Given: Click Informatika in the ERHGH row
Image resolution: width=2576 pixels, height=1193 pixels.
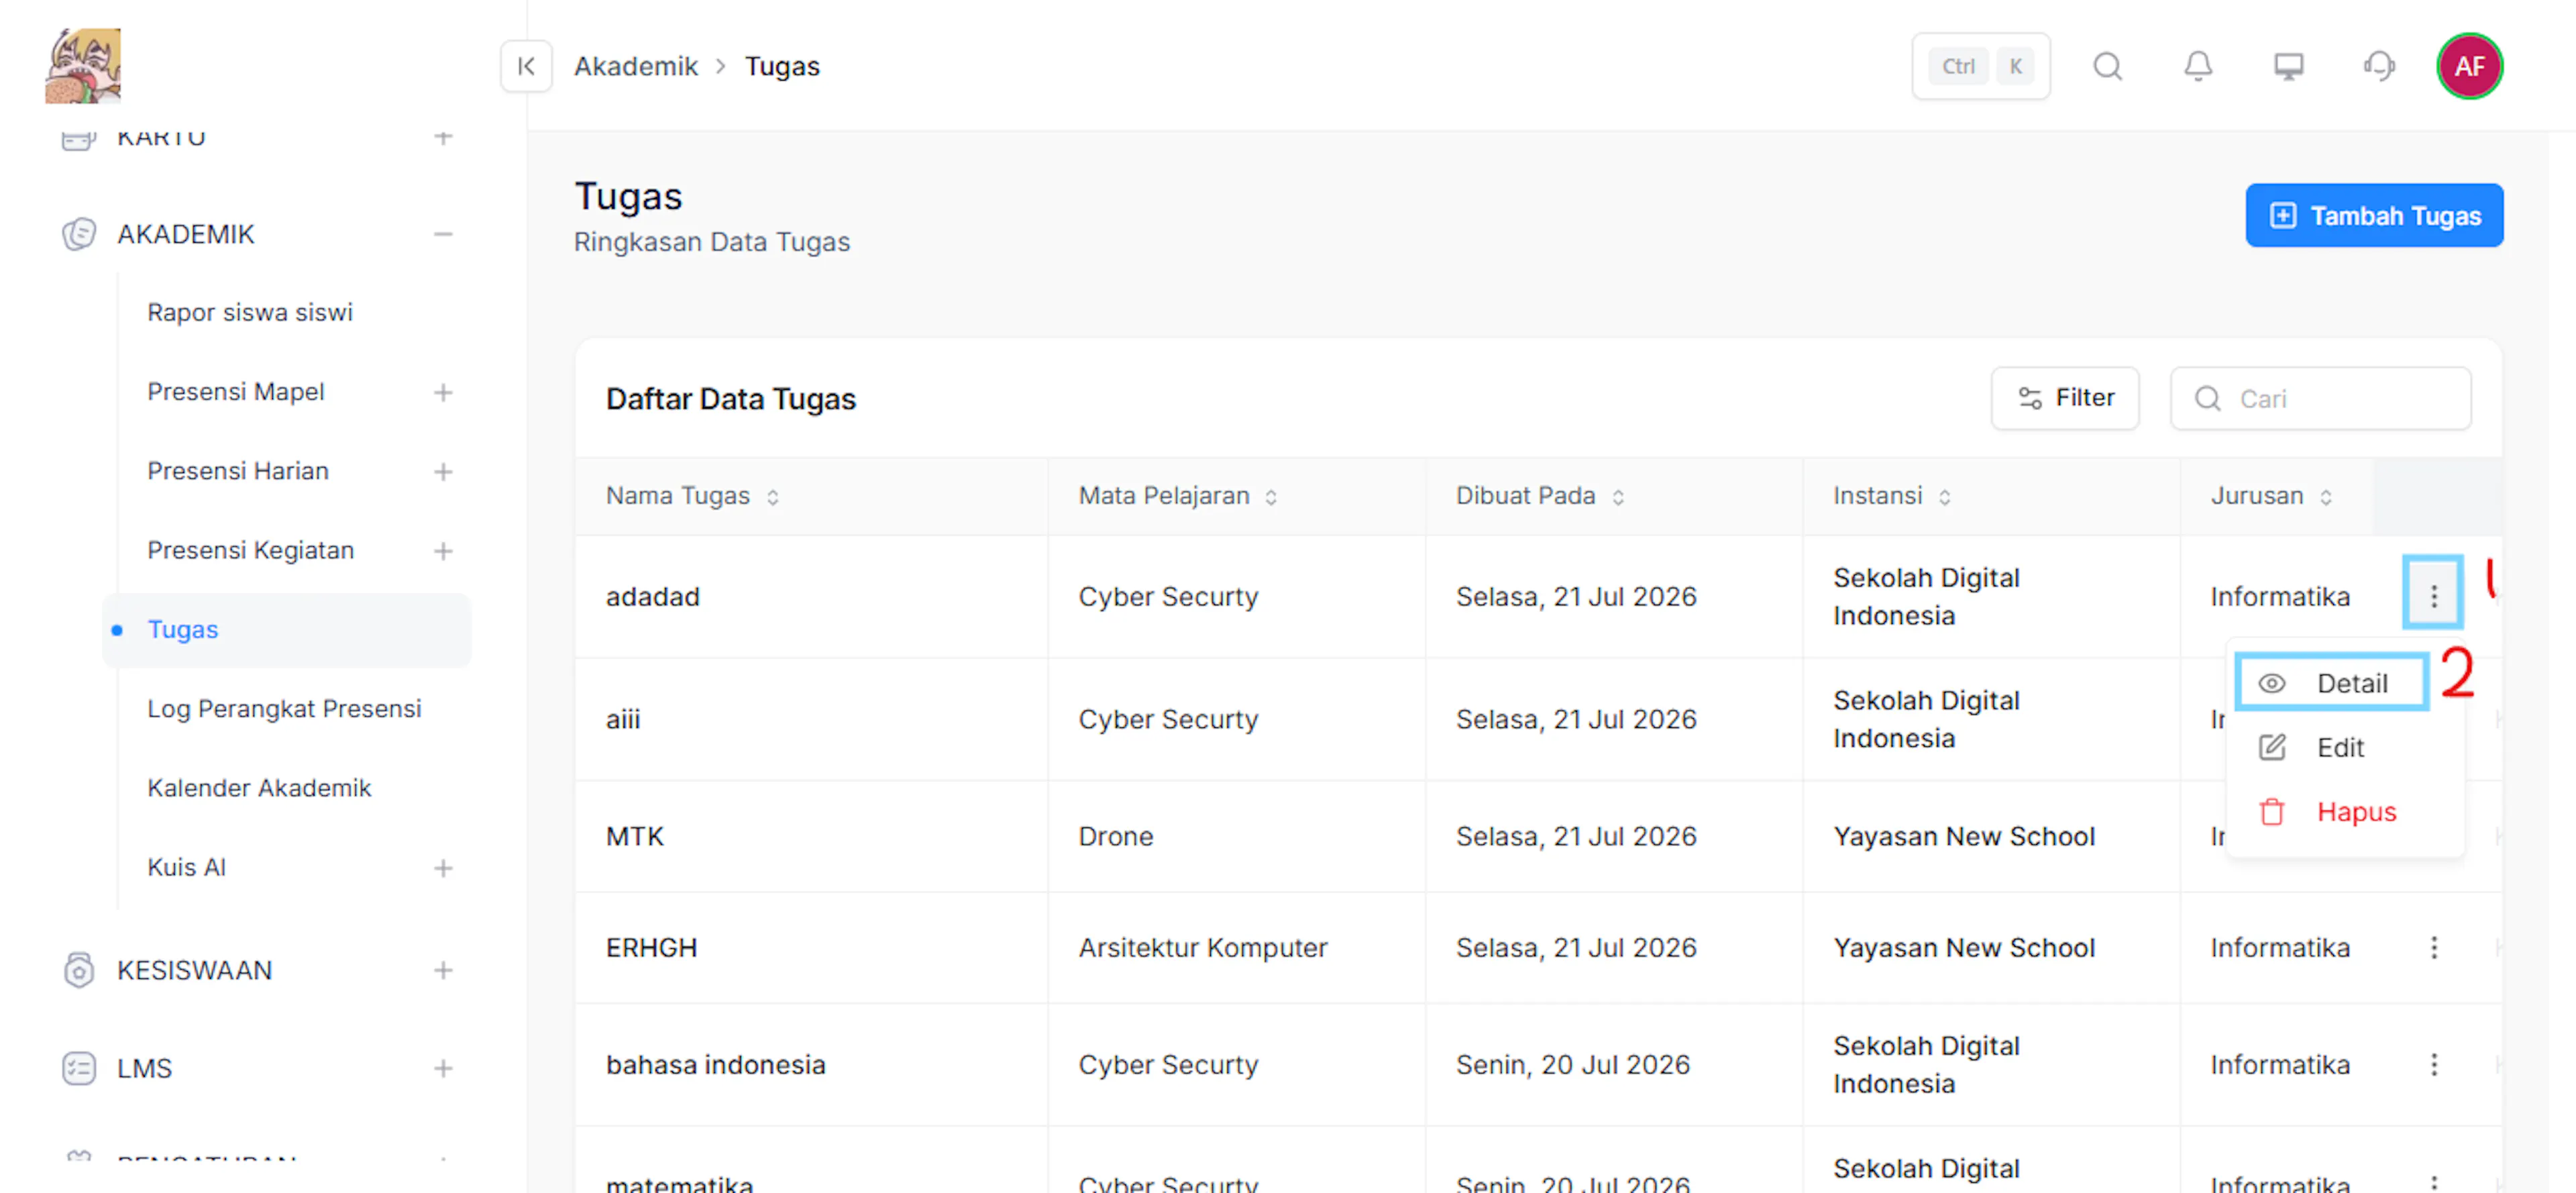Looking at the screenshot, I should click(x=2279, y=947).
